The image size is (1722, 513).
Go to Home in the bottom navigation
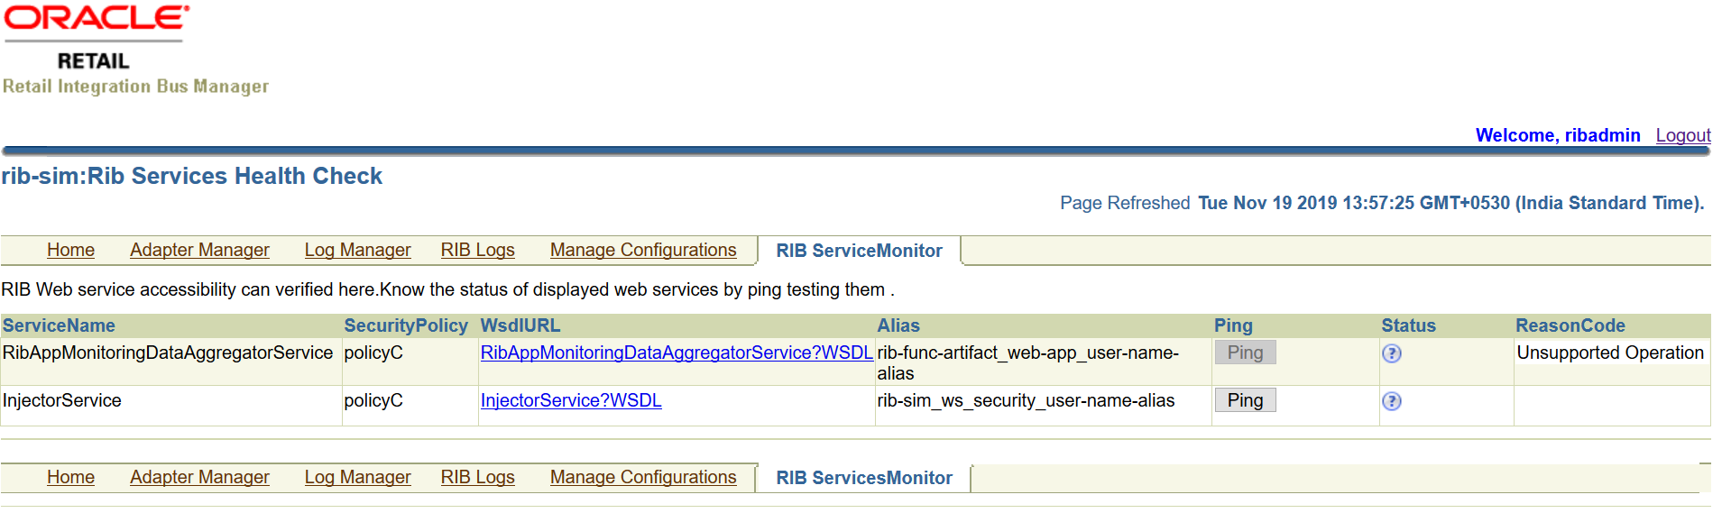click(x=70, y=477)
